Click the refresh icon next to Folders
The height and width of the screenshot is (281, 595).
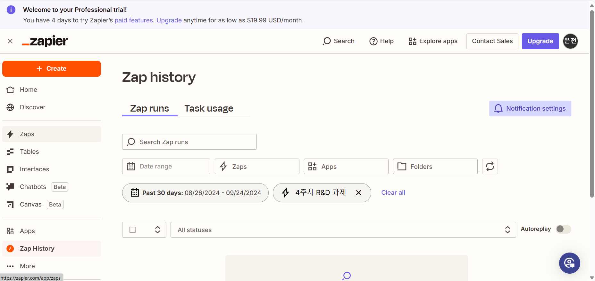click(x=490, y=167)
